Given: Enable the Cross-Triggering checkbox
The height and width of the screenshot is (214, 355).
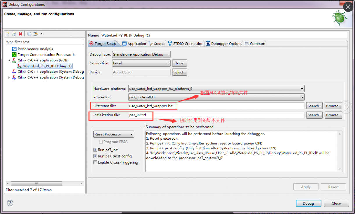Looking at the screenshot, I should pos(95,162).
